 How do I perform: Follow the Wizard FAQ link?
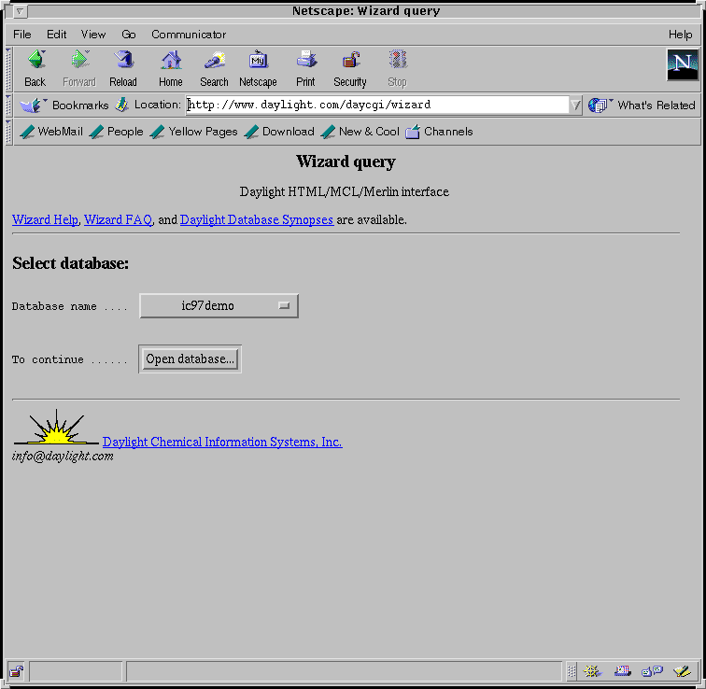pyautogui.click(x=118, y=220)
